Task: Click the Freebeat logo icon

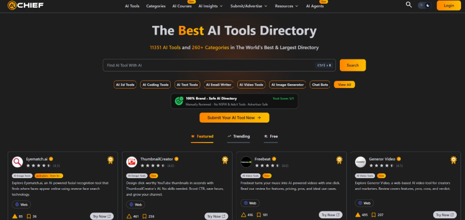Action: (246, 162)
